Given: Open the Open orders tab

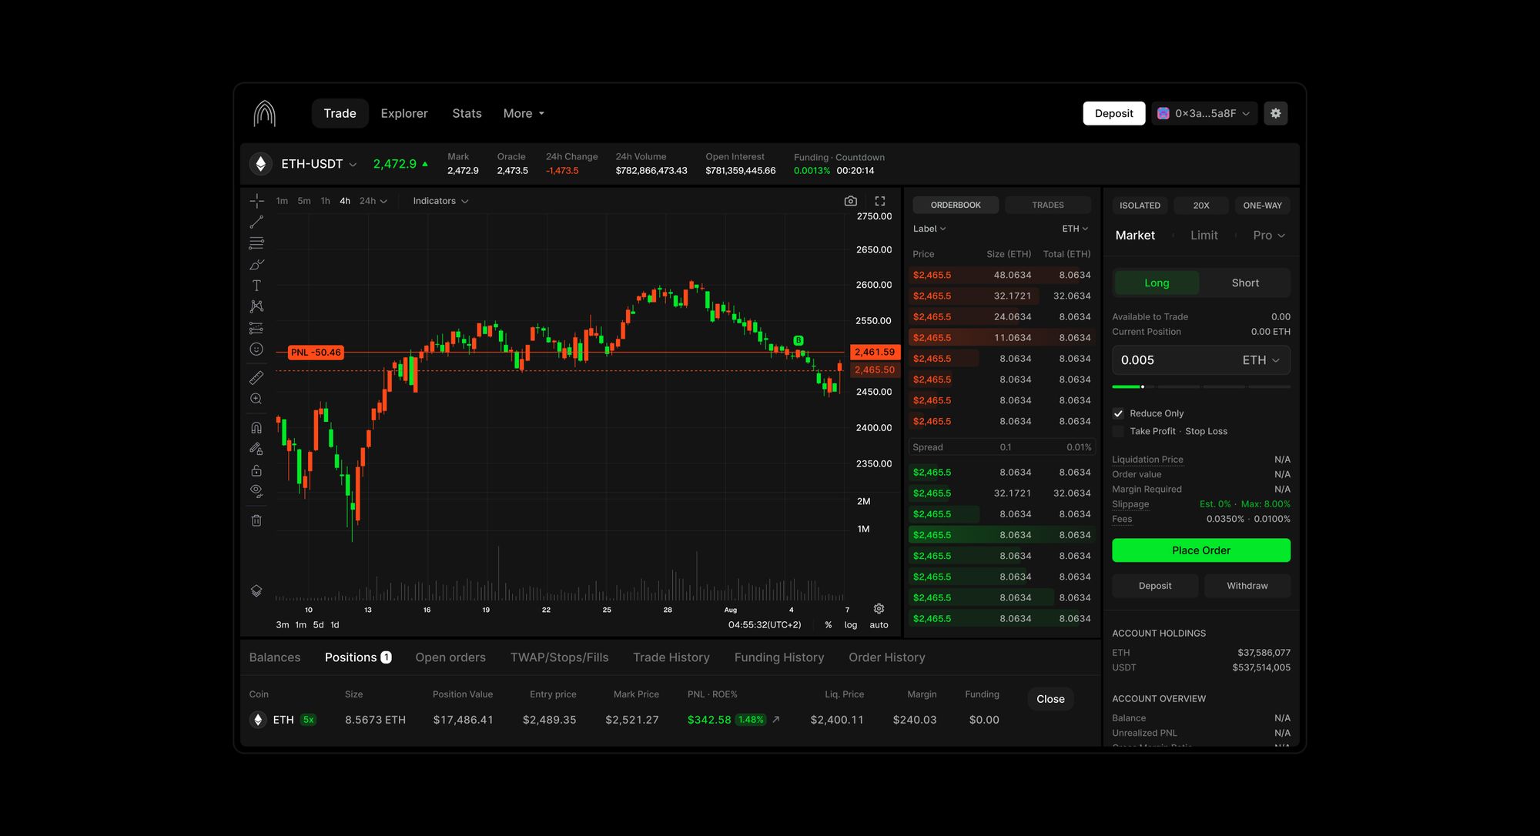Looking at the screenshot, I should pyautogui.click(x=450, y=657).
